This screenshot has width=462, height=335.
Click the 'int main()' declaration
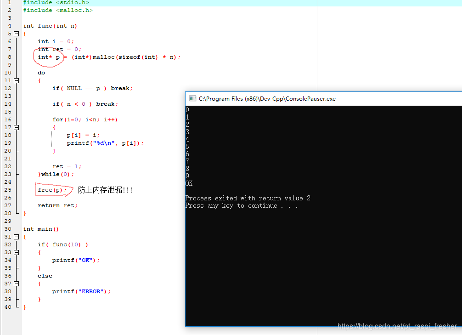tap(41, 229)
